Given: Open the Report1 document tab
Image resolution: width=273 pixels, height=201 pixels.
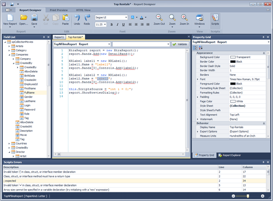Looking at the screenshot, I should pos(59,37).
